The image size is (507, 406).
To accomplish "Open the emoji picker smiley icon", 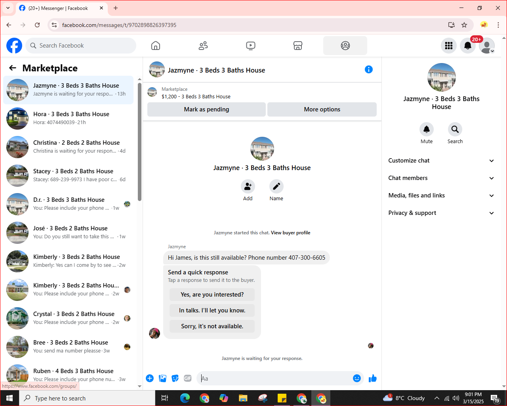I will [x=357, y=378].
